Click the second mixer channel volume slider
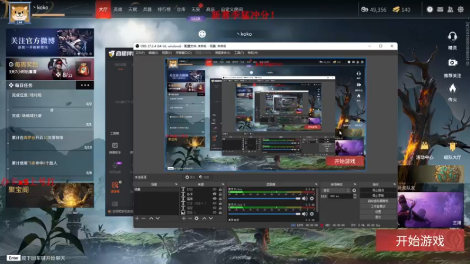 (264, 214)
